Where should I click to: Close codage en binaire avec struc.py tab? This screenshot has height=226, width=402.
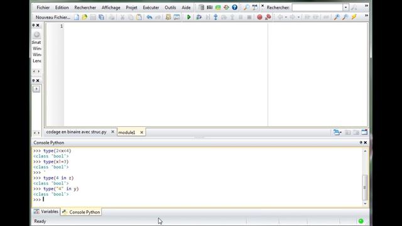coord(112,132)
